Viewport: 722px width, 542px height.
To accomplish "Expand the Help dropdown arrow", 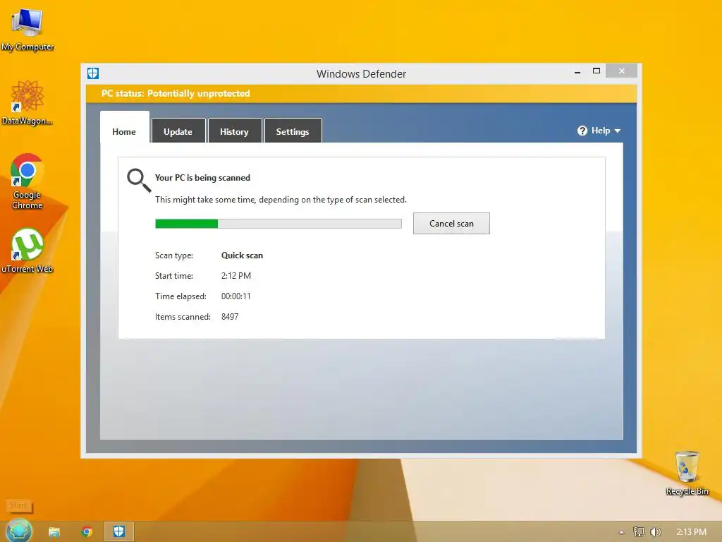I will click(x=618, y=131).
